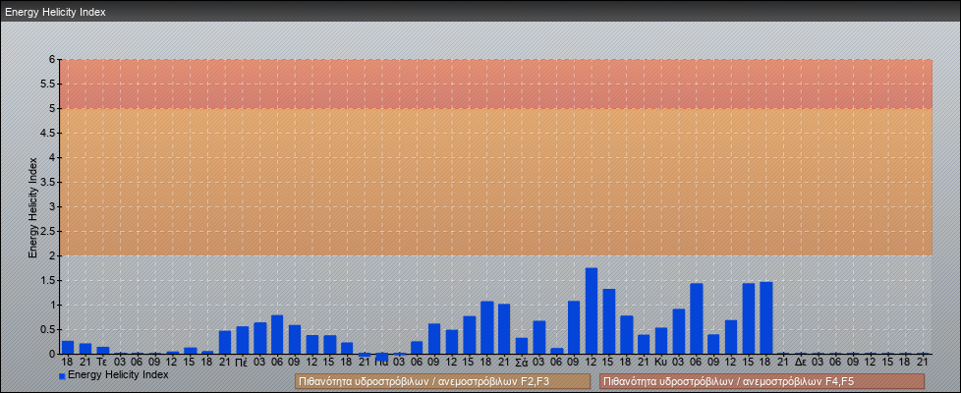The image size is (961, 393).
Task: Click the vertical Energy Helicity Index axis title
Action: tap(33, 207)
